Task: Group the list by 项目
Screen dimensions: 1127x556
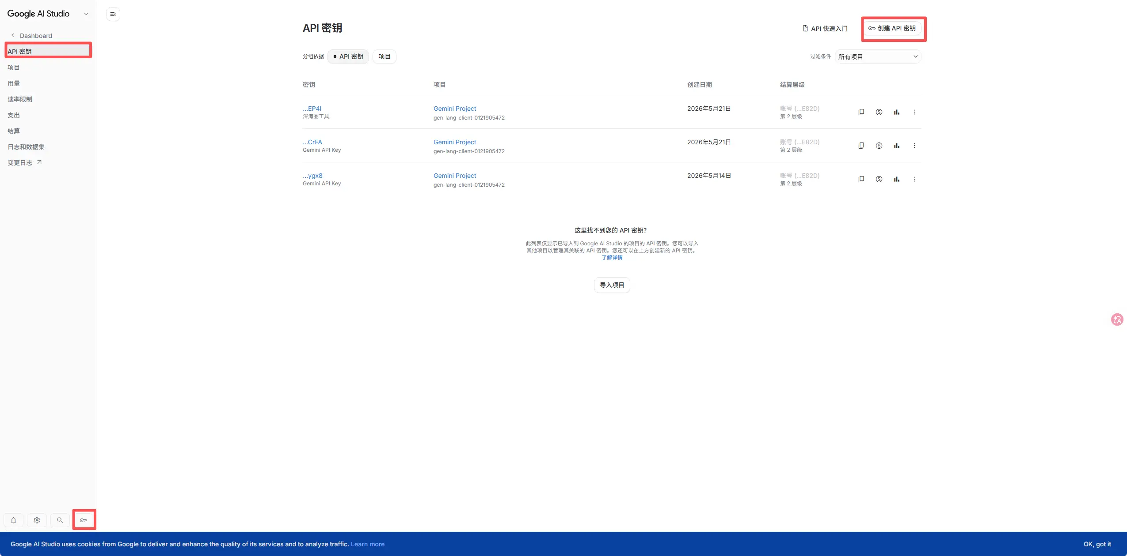Action: coord(385,56)
